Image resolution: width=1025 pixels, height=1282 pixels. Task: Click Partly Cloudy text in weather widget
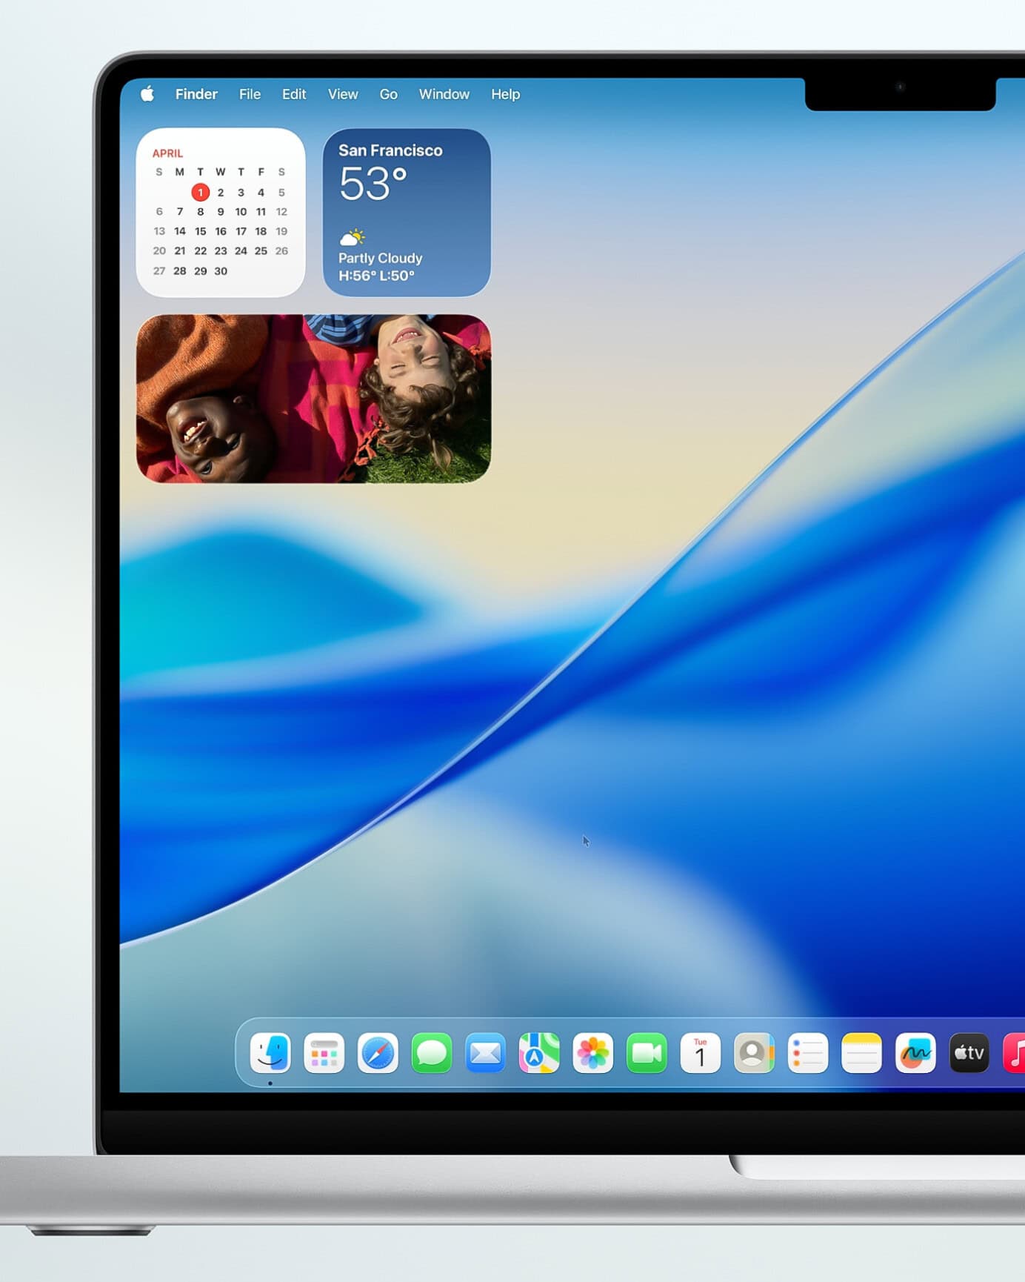(380, 258)
